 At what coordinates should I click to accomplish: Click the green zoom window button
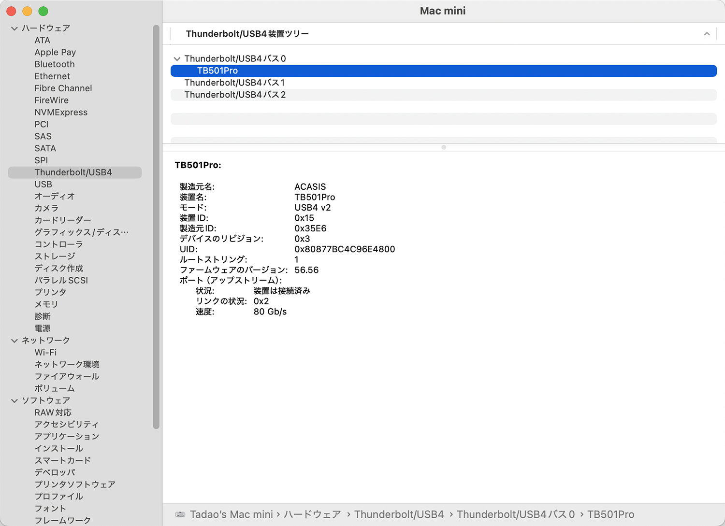43,11
